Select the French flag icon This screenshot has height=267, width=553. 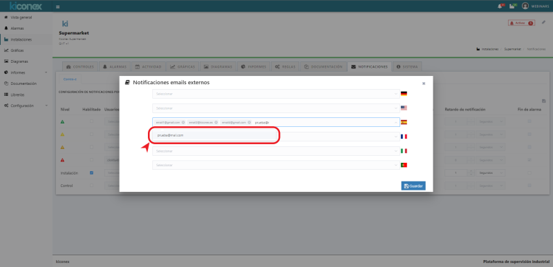pos(404,137)
